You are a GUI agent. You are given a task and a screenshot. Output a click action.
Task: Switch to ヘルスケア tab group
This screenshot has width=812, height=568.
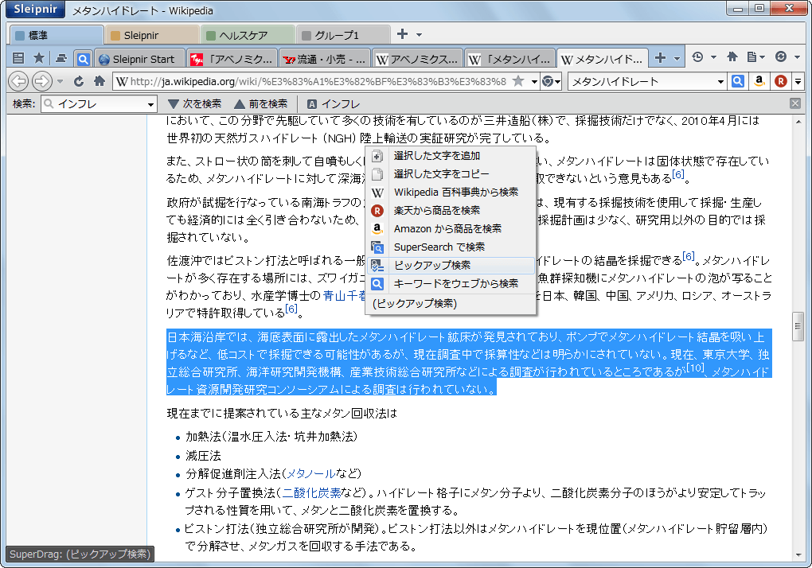(x=248, y=35)
